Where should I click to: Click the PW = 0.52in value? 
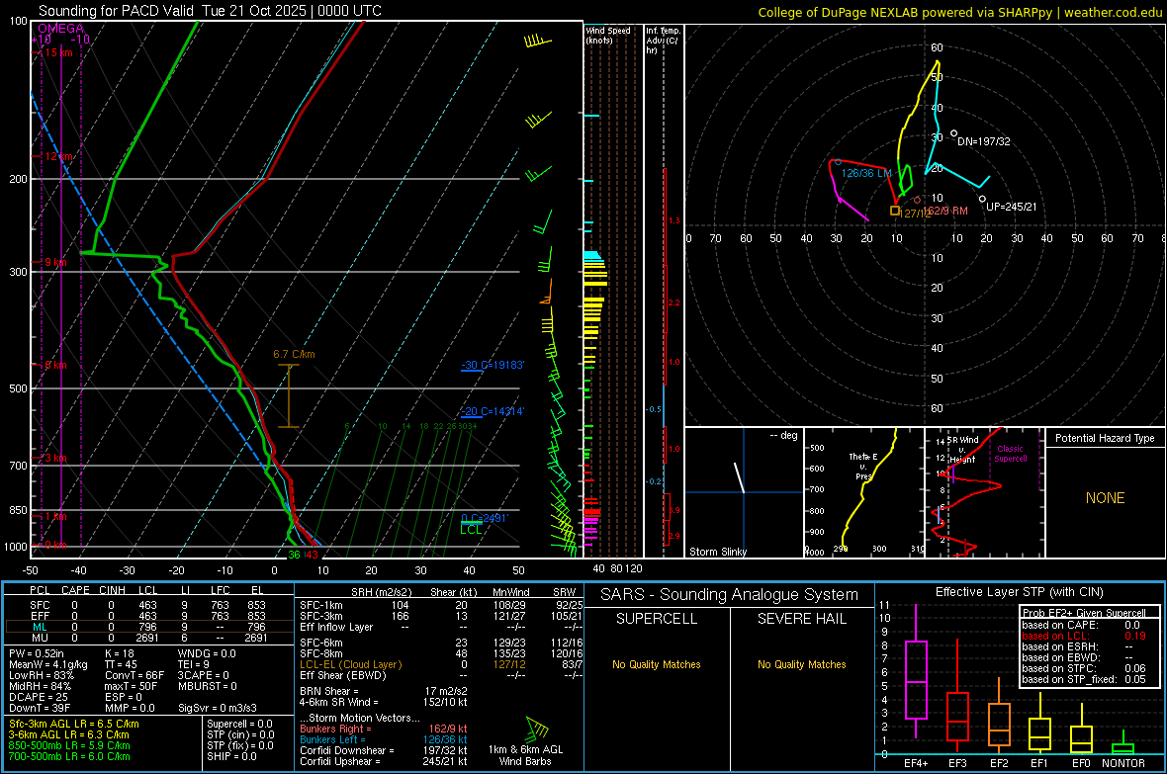click(x=37, y=653)
